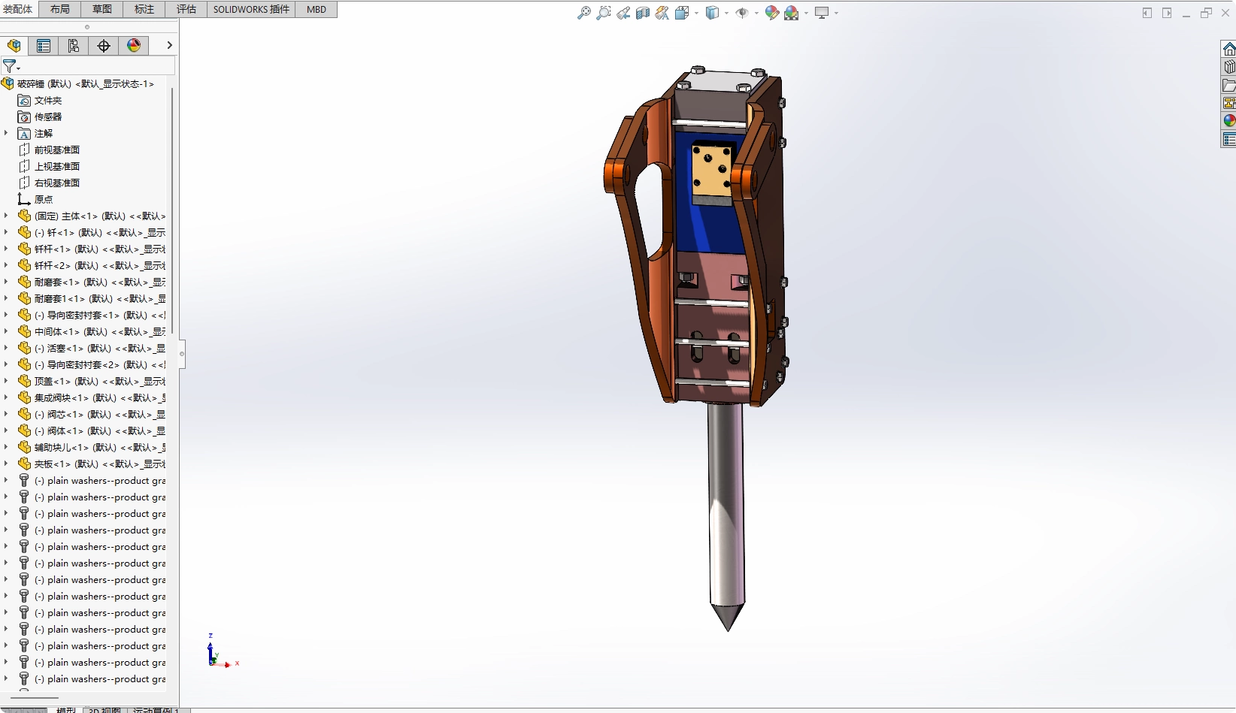Click the Hide/Show Items eye icon
Viewport: 1236px width, 713px height.
(742, 13)
